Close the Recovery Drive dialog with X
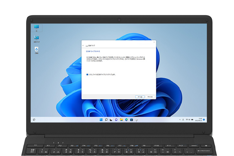Viewport: 234px width, 156px height. pyautogui.click(x=154, y=42)
